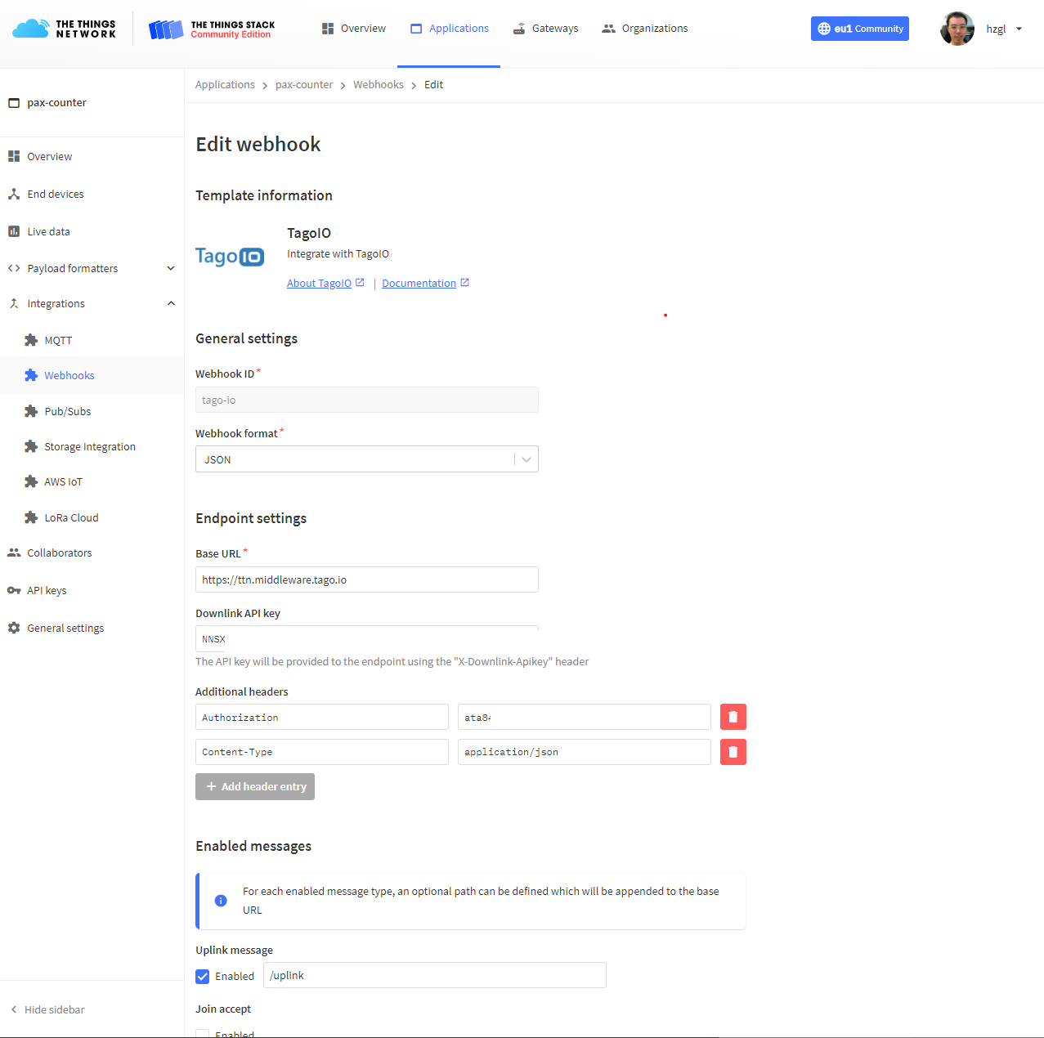Click the pax-counter application icon in sidebar

pyautogui.click(x=14, y=103)
